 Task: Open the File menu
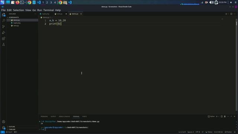tap(3, 10)
